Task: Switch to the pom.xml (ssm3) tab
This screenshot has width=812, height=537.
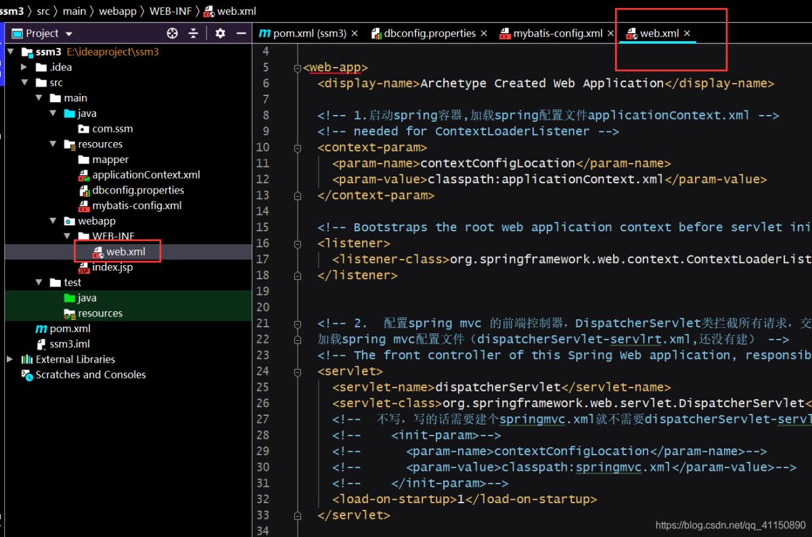Action: click(x=309, y=33)
